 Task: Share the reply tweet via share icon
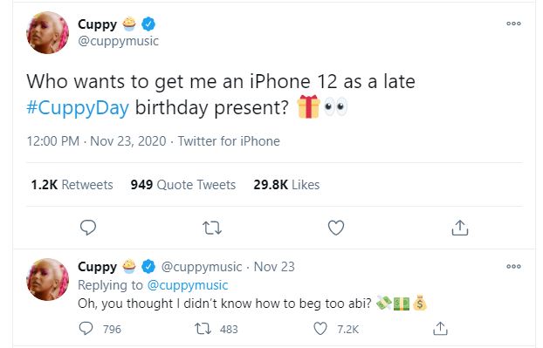click(x=441, y=329)
